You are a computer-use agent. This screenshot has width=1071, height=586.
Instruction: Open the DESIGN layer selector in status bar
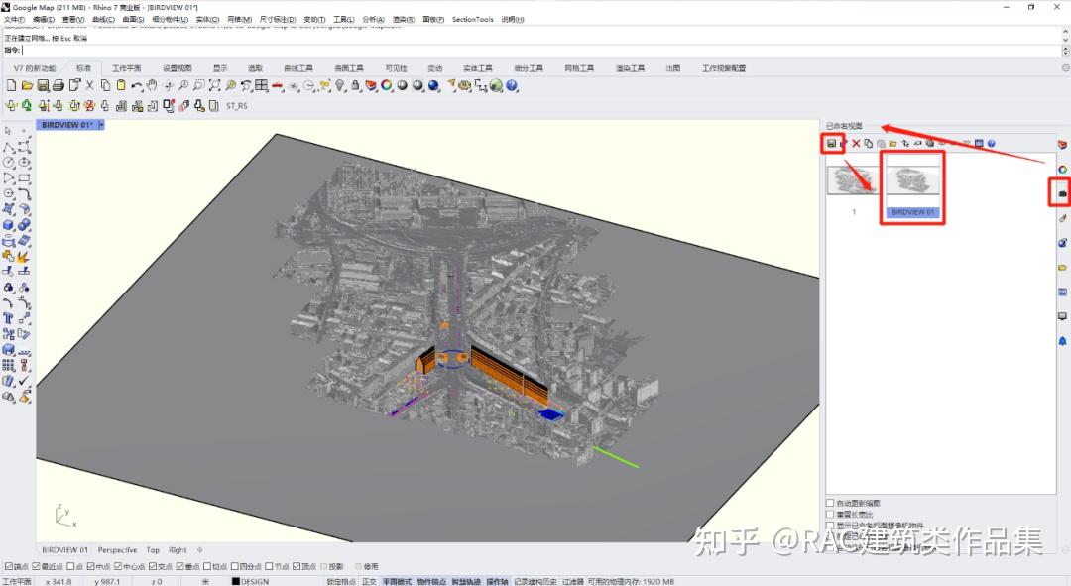(x=254, y=581)
